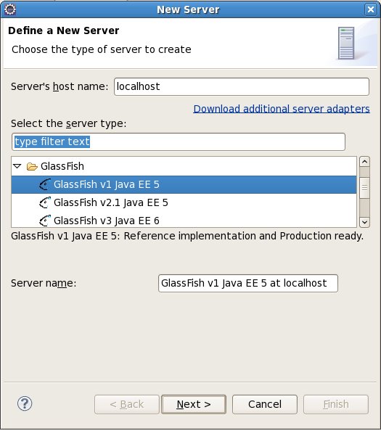Select the GlassFish category row
Image resolution: width=381 pixels, height=431 pixels.
(x=184, y=166)
